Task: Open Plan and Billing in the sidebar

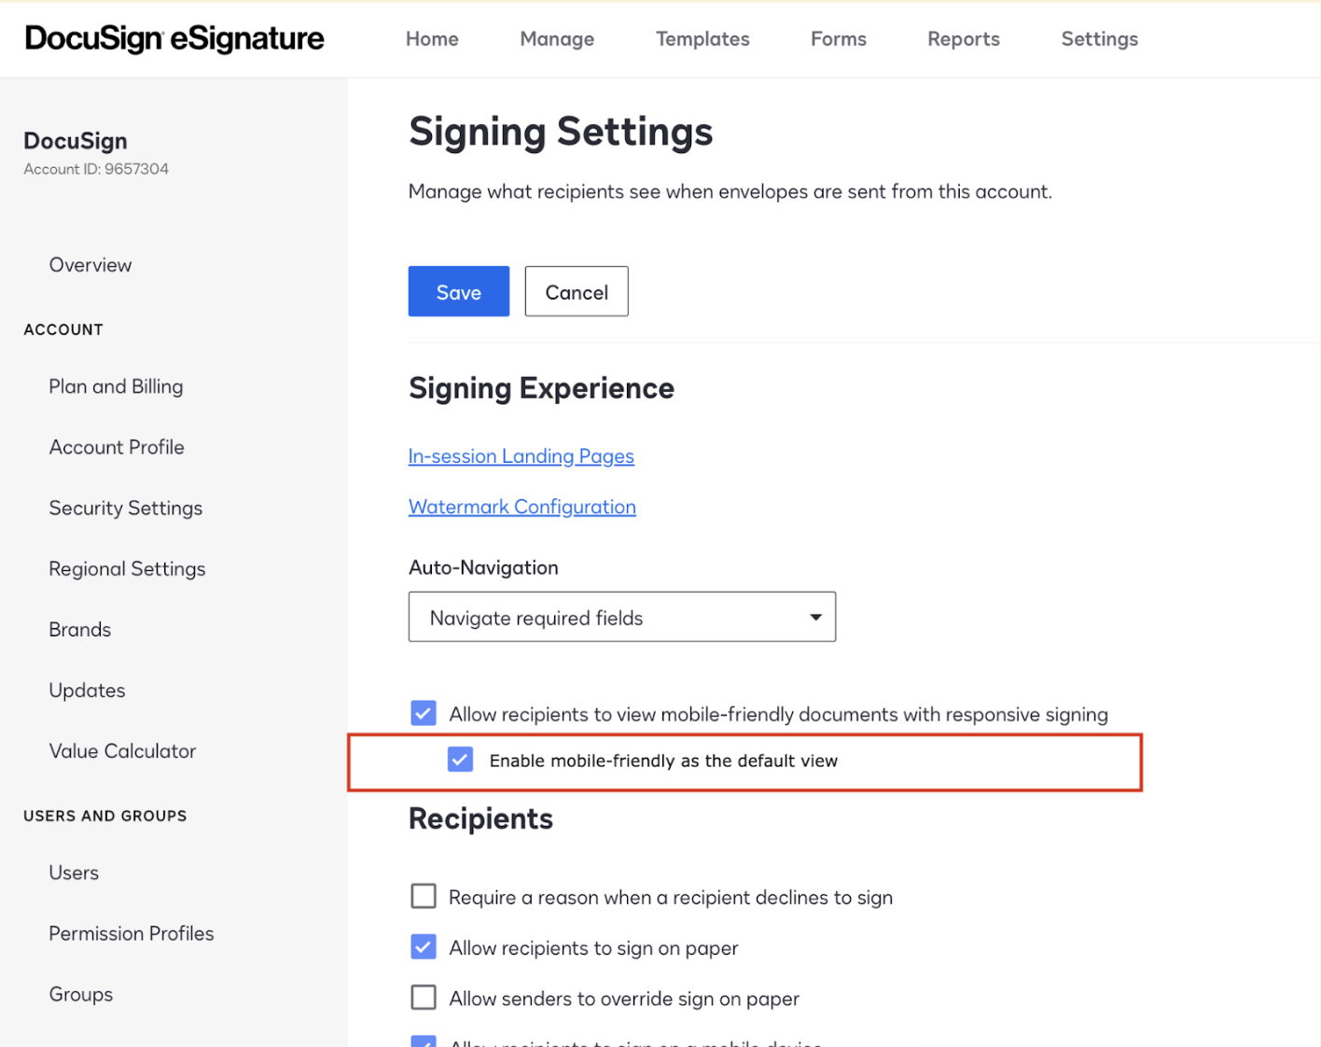Action: point(116,386)
